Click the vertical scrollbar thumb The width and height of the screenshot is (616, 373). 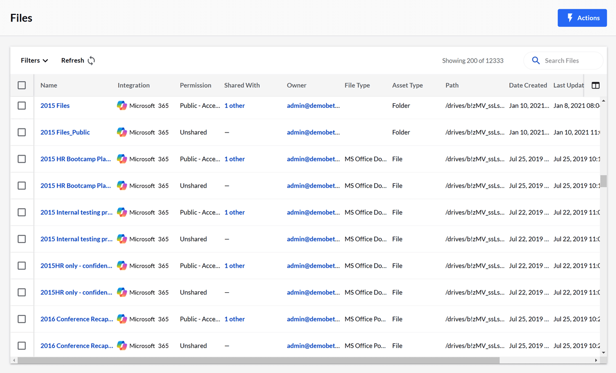click(604, 181)
